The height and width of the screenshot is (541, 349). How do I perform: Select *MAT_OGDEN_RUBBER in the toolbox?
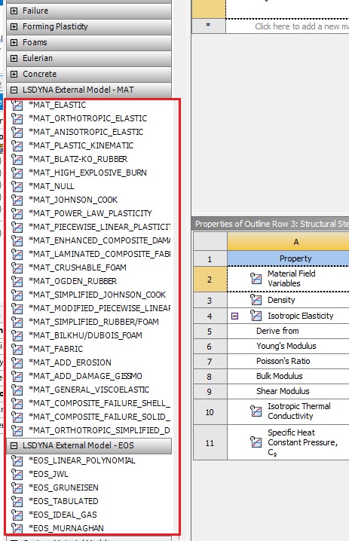click(72, 281)
